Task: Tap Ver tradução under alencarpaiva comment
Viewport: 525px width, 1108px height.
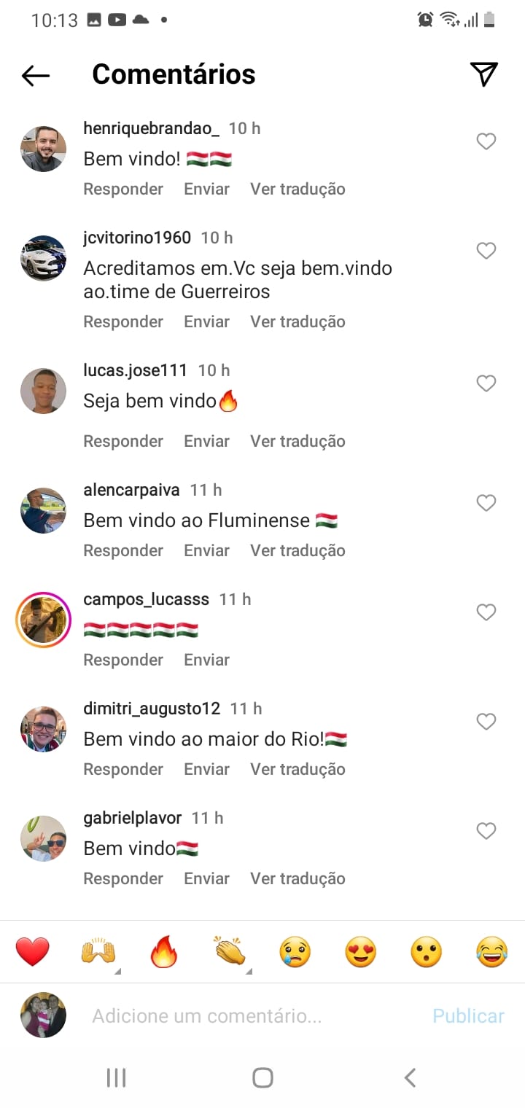Action: coord(297,550)
